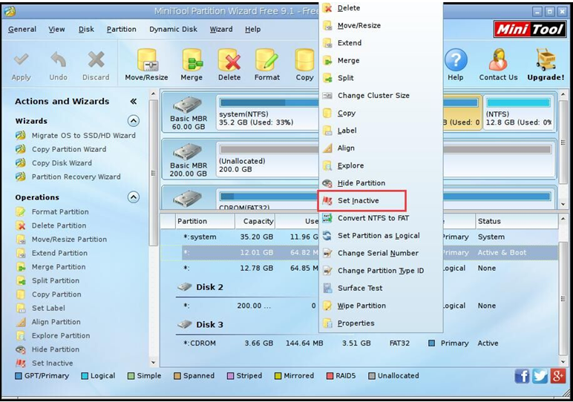The height and width of the screenshot is (402, 573).
Task: Click the Undo arrow icon
Action: (59, 59)
